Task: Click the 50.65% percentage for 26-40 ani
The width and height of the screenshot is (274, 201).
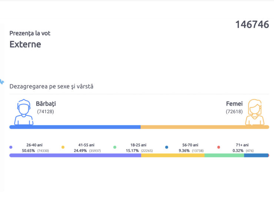Action: 28,151
